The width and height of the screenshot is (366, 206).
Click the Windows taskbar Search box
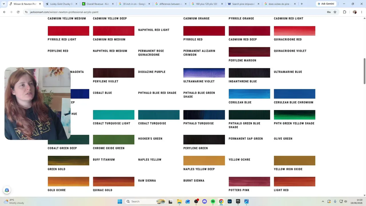tap(146, 201)
